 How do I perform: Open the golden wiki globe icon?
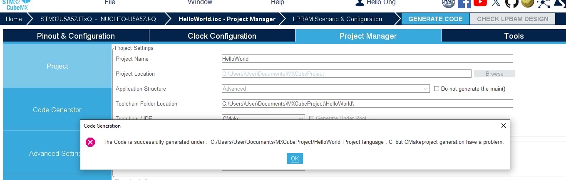click(528, 2)
